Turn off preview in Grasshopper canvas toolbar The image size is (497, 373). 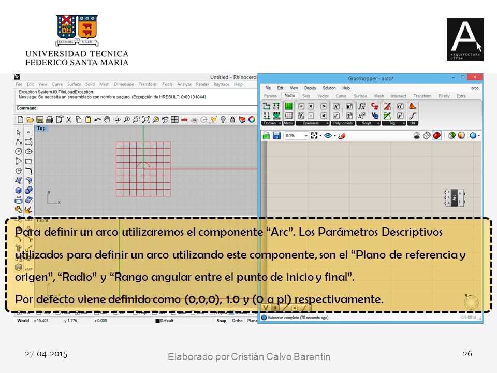pyautogui.click(x=417, y=136)
